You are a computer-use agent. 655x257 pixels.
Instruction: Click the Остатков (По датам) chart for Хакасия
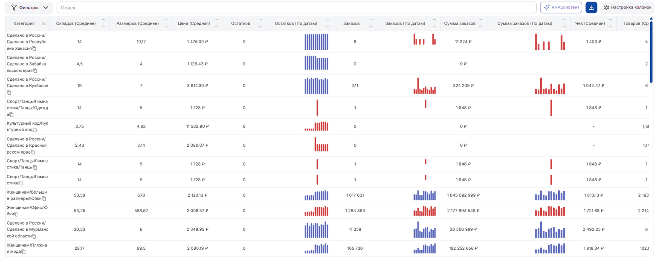(316, 42)
